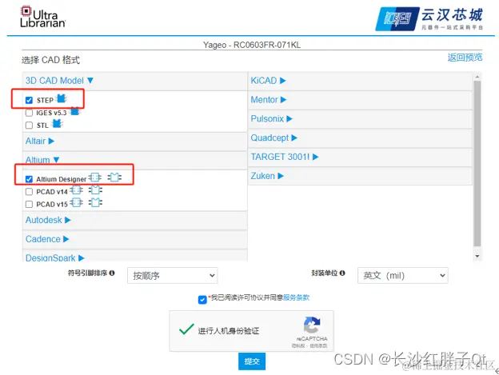
Task: Expand the Zuken section
Action: coord(267,176)
